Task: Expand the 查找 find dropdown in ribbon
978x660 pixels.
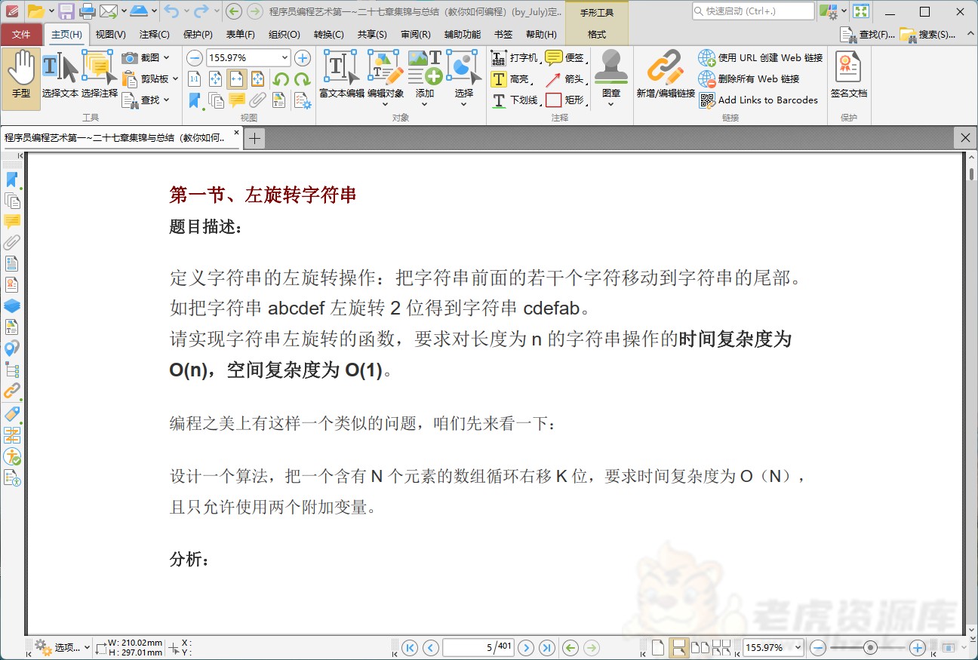Action: tap(166, 100)
